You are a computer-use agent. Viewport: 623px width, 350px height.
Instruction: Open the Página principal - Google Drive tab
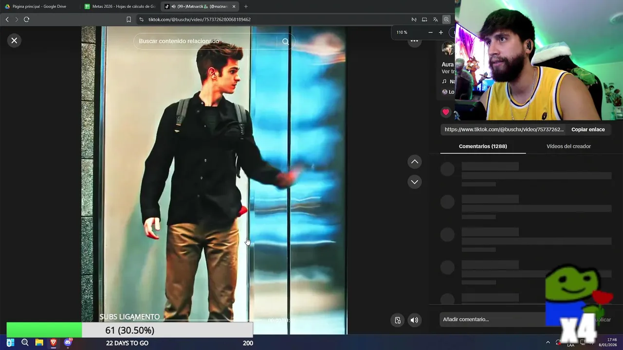(x=39, y=6)
